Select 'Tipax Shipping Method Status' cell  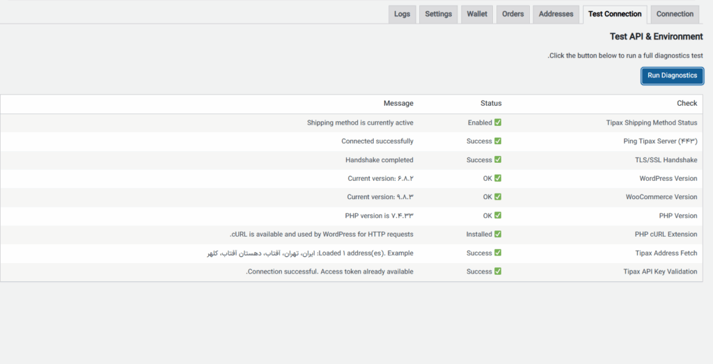click(652, 122)
